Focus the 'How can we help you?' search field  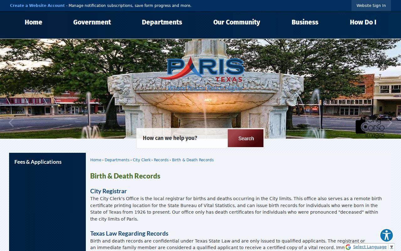[x=182, y=138]
